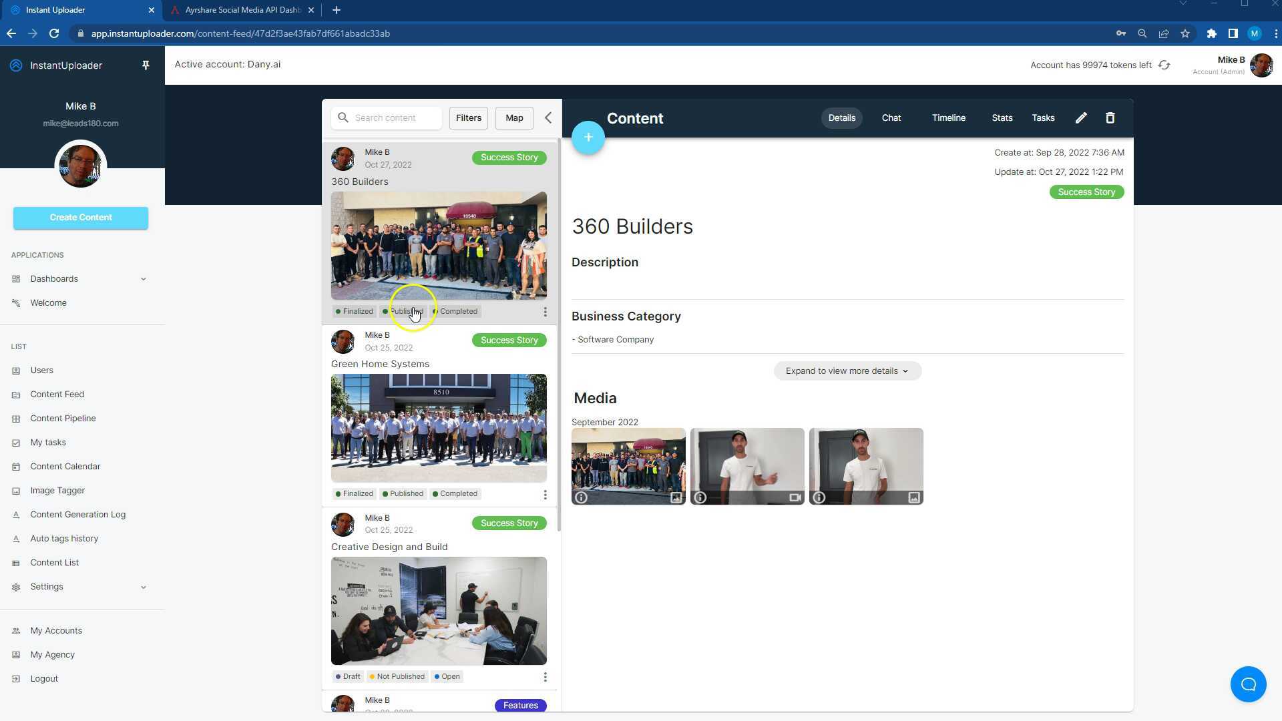Open the Stats tab
The height and width of the screenshot is (721, 1282).
(x=1002, y=118)
